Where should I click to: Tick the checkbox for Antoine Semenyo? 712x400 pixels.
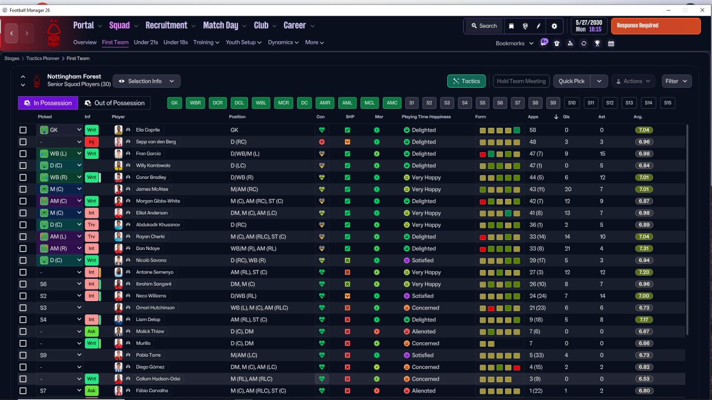(23, 272)
